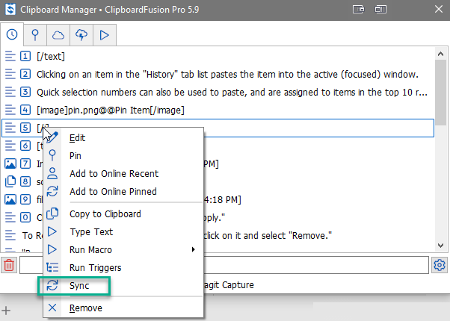The height and width of the screenshot is (321, 450).
Task: Click the history list scroll-up arrow
Action: pos(440,54)
